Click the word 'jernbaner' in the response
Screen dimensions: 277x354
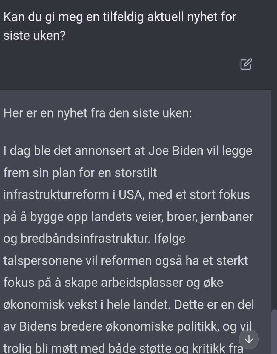pos(227,217)
